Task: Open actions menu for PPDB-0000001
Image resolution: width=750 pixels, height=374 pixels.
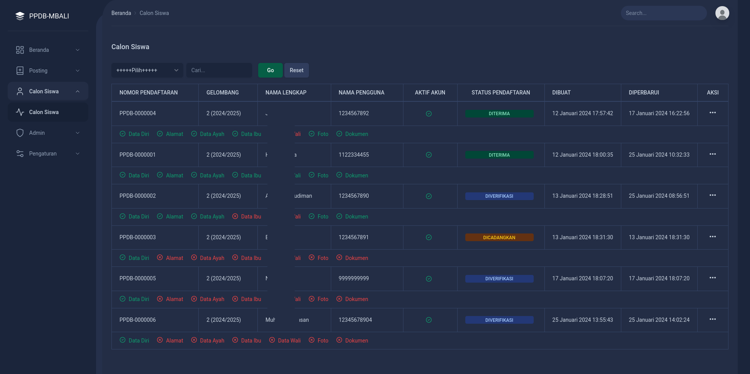Action: (713, 154)
